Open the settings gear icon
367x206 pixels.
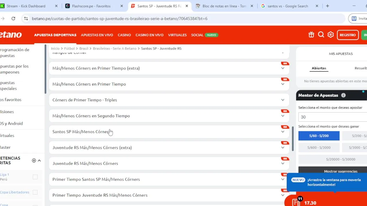point(331,35)
